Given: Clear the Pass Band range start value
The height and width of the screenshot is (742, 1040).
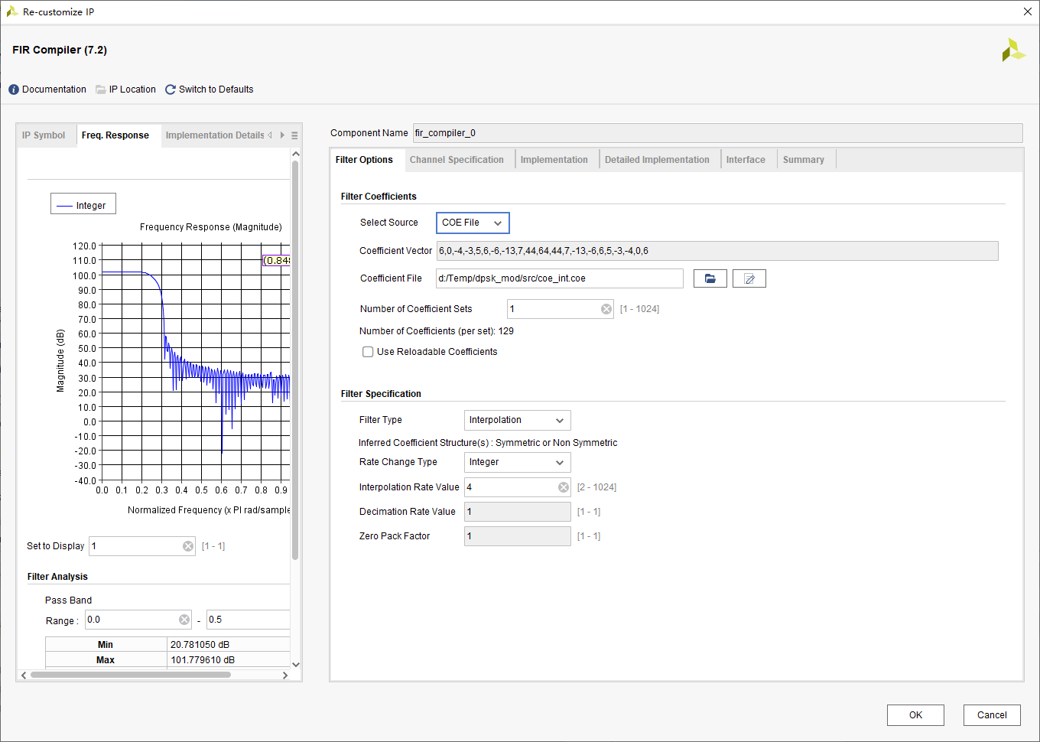Looking at the screenshot, I should tap(184, 620).
